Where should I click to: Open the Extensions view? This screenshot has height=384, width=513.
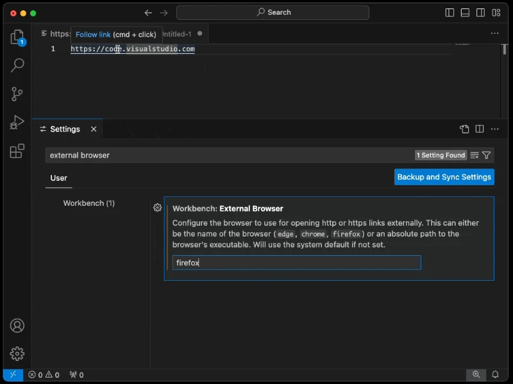point(17,151)
